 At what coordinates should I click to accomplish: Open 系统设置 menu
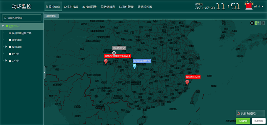pos(145,7)
